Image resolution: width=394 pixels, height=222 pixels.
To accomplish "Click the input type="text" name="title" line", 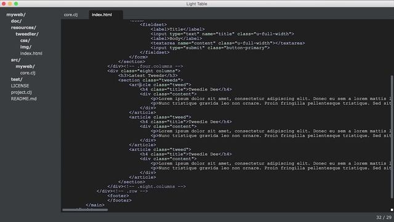I will coord(222,34).
